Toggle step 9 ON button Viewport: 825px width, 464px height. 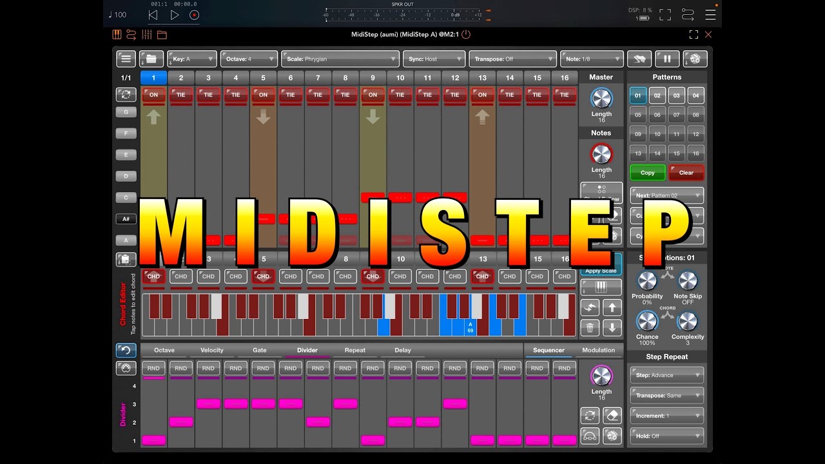tap(373, 95)
